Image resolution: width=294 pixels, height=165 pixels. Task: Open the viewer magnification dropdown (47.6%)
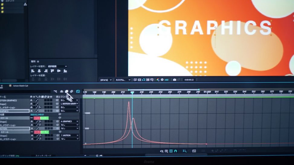tap(106, 80)
